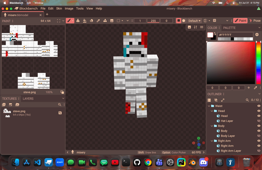The image size is (262, 170).
Task: Select the Color Picker eyedropper tool
Action: (x=98, y=21)
